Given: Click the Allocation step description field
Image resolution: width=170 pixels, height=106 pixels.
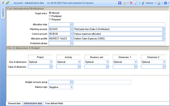Looking at the screenshot, I should click(x=119, y=24).
